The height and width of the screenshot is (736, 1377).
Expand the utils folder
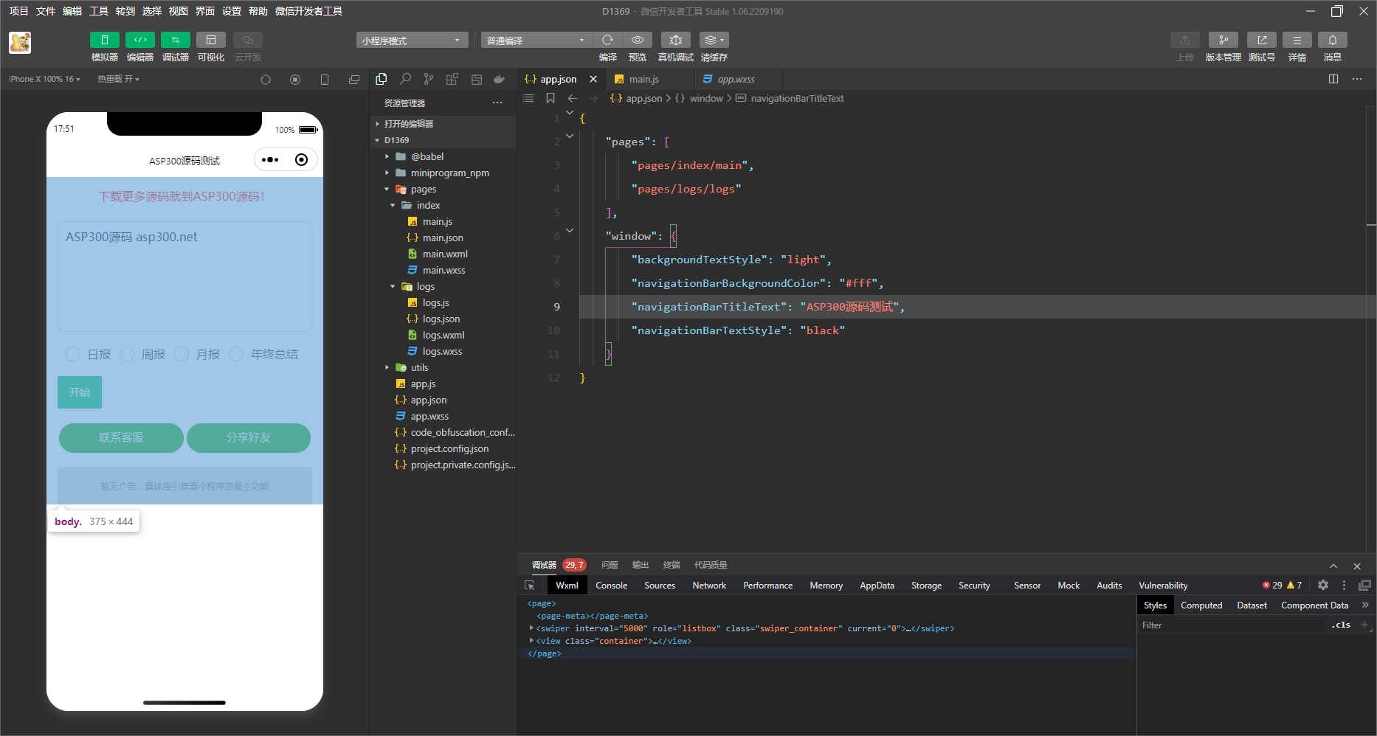click(x=387, y=367)
